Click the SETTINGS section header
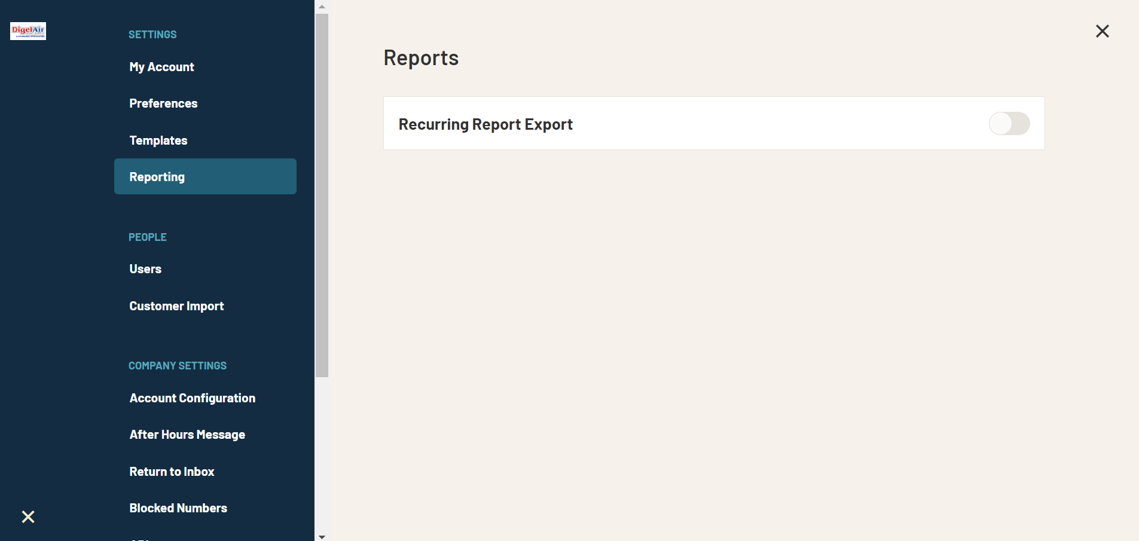 152,34
